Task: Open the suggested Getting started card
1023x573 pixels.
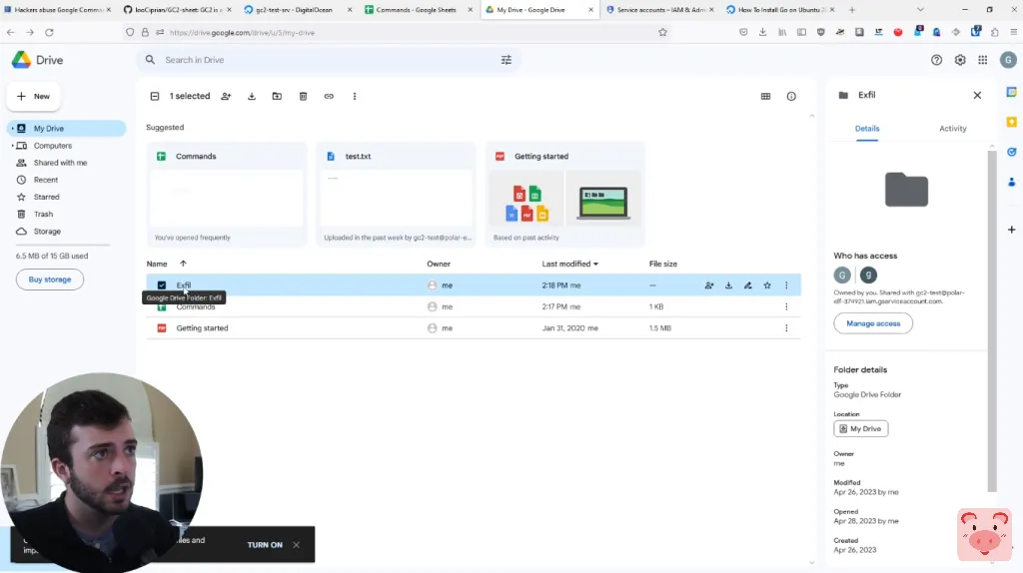Action: pyautogui.click(x=565, y=195)
